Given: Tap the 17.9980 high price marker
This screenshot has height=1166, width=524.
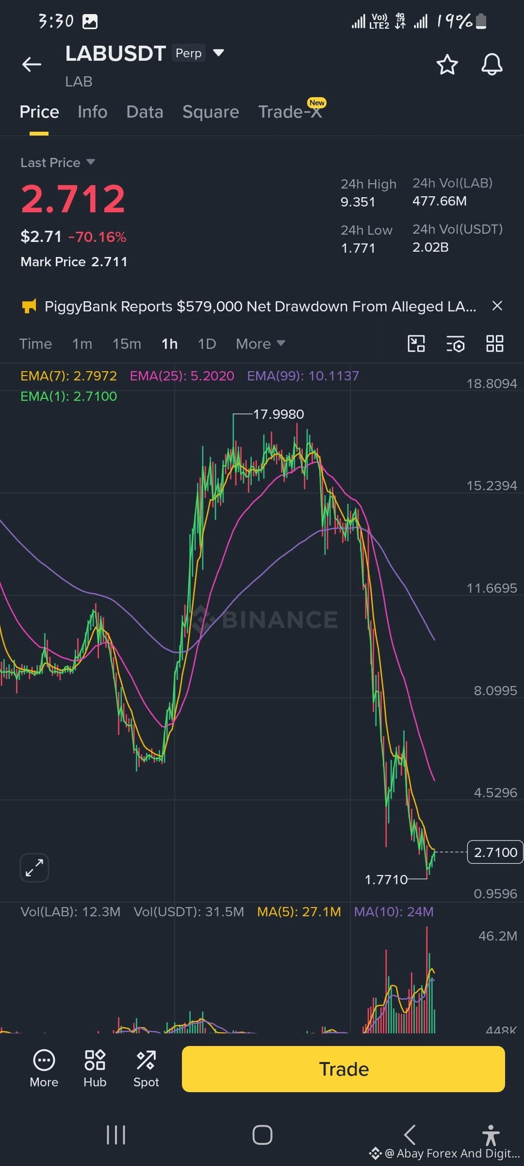Looking at the screenshot, I should pyautogui.click(x=278, y=414).
